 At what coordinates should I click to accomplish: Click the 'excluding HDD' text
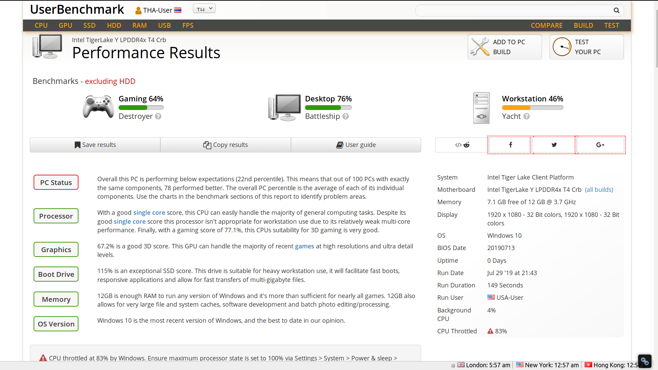(110, 81)
